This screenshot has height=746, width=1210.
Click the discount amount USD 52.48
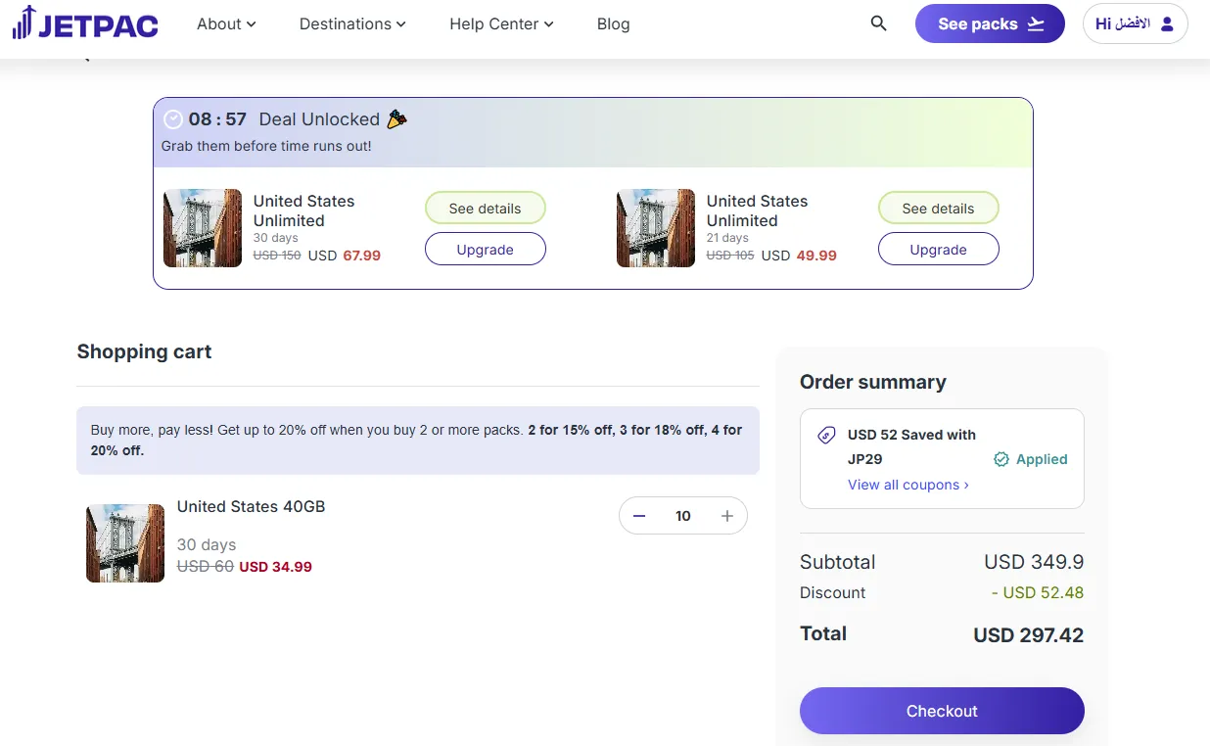1038,592
